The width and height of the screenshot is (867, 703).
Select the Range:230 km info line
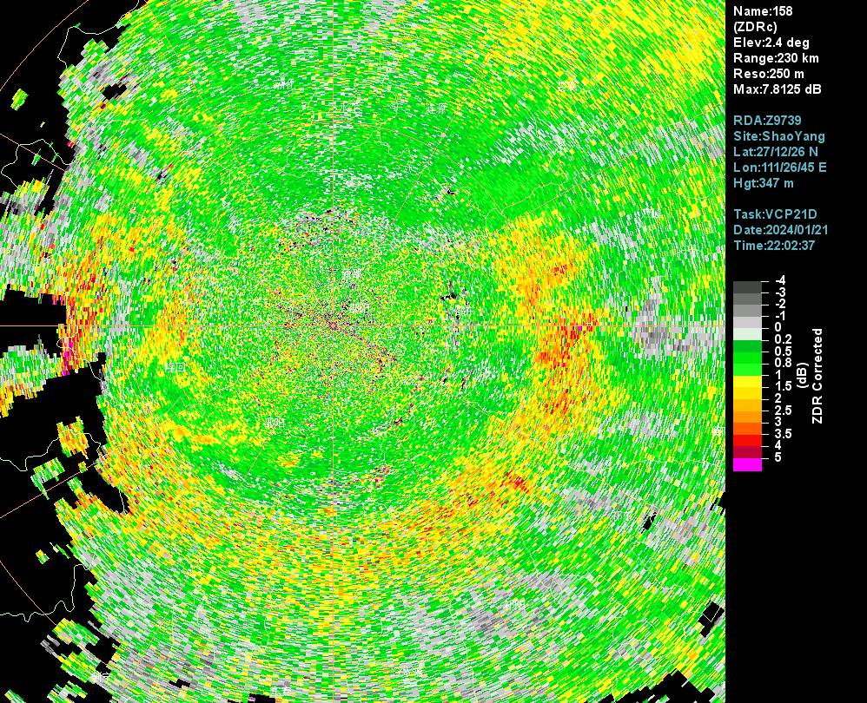(x=776, y=58)
